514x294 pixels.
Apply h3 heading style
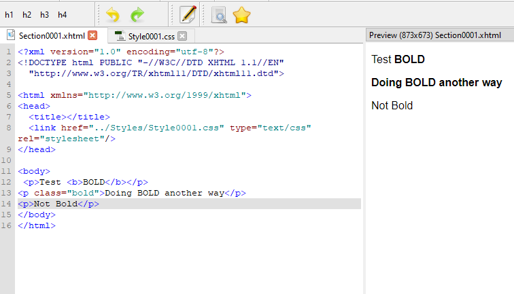(44, 15)
